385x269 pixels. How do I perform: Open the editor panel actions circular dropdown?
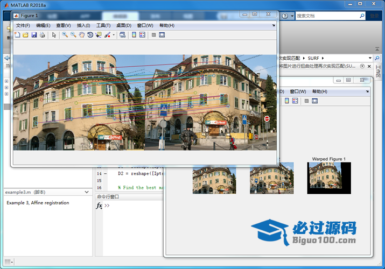pyautogui.click(x=362, y=66)
